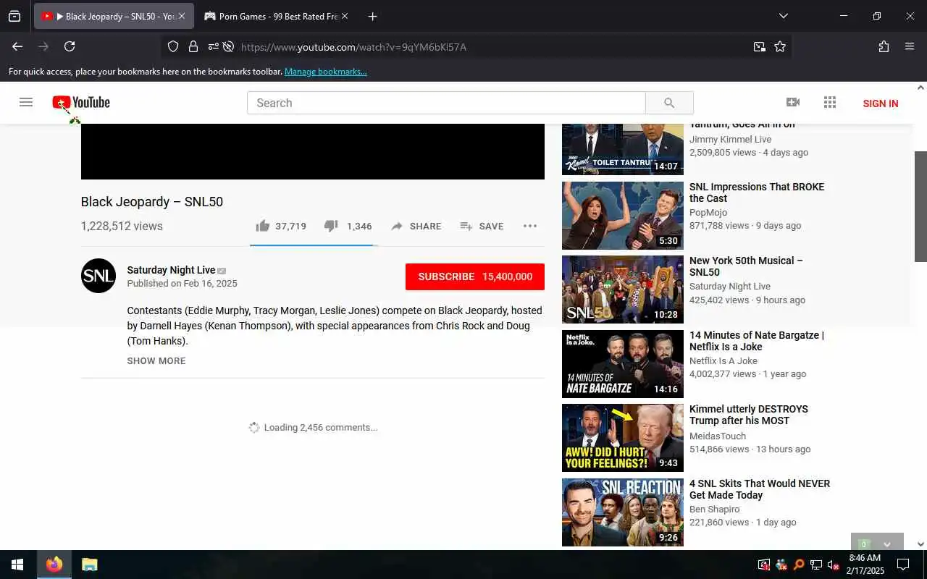Viewport: 927px width, 579px height.
Task: Toggle picture-in-picture icon in address bar
Action: [x=759, y=46]
